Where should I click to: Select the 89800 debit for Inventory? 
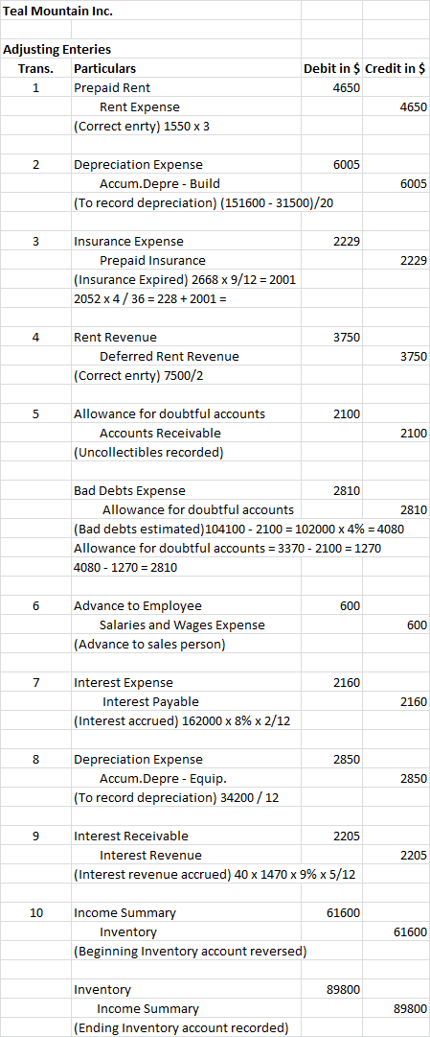coord(344,989)
